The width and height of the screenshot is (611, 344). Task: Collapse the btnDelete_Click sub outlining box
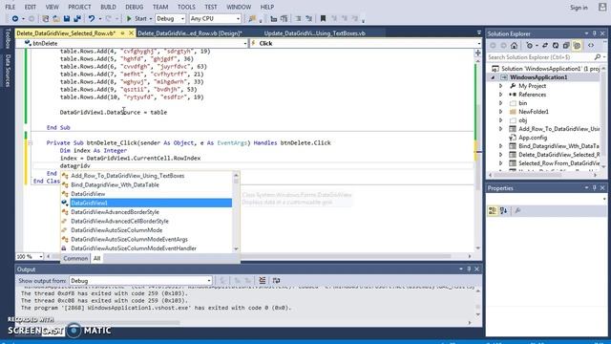[x=30, y=142]
